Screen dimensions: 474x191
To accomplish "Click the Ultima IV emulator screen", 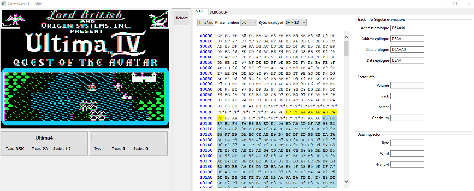I will [x=85, y=69].
